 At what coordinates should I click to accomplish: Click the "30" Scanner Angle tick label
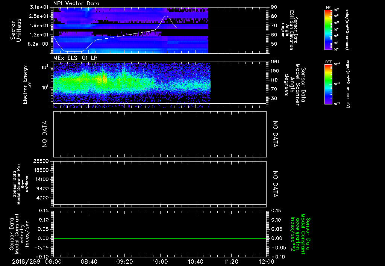[x=274, y=98]
